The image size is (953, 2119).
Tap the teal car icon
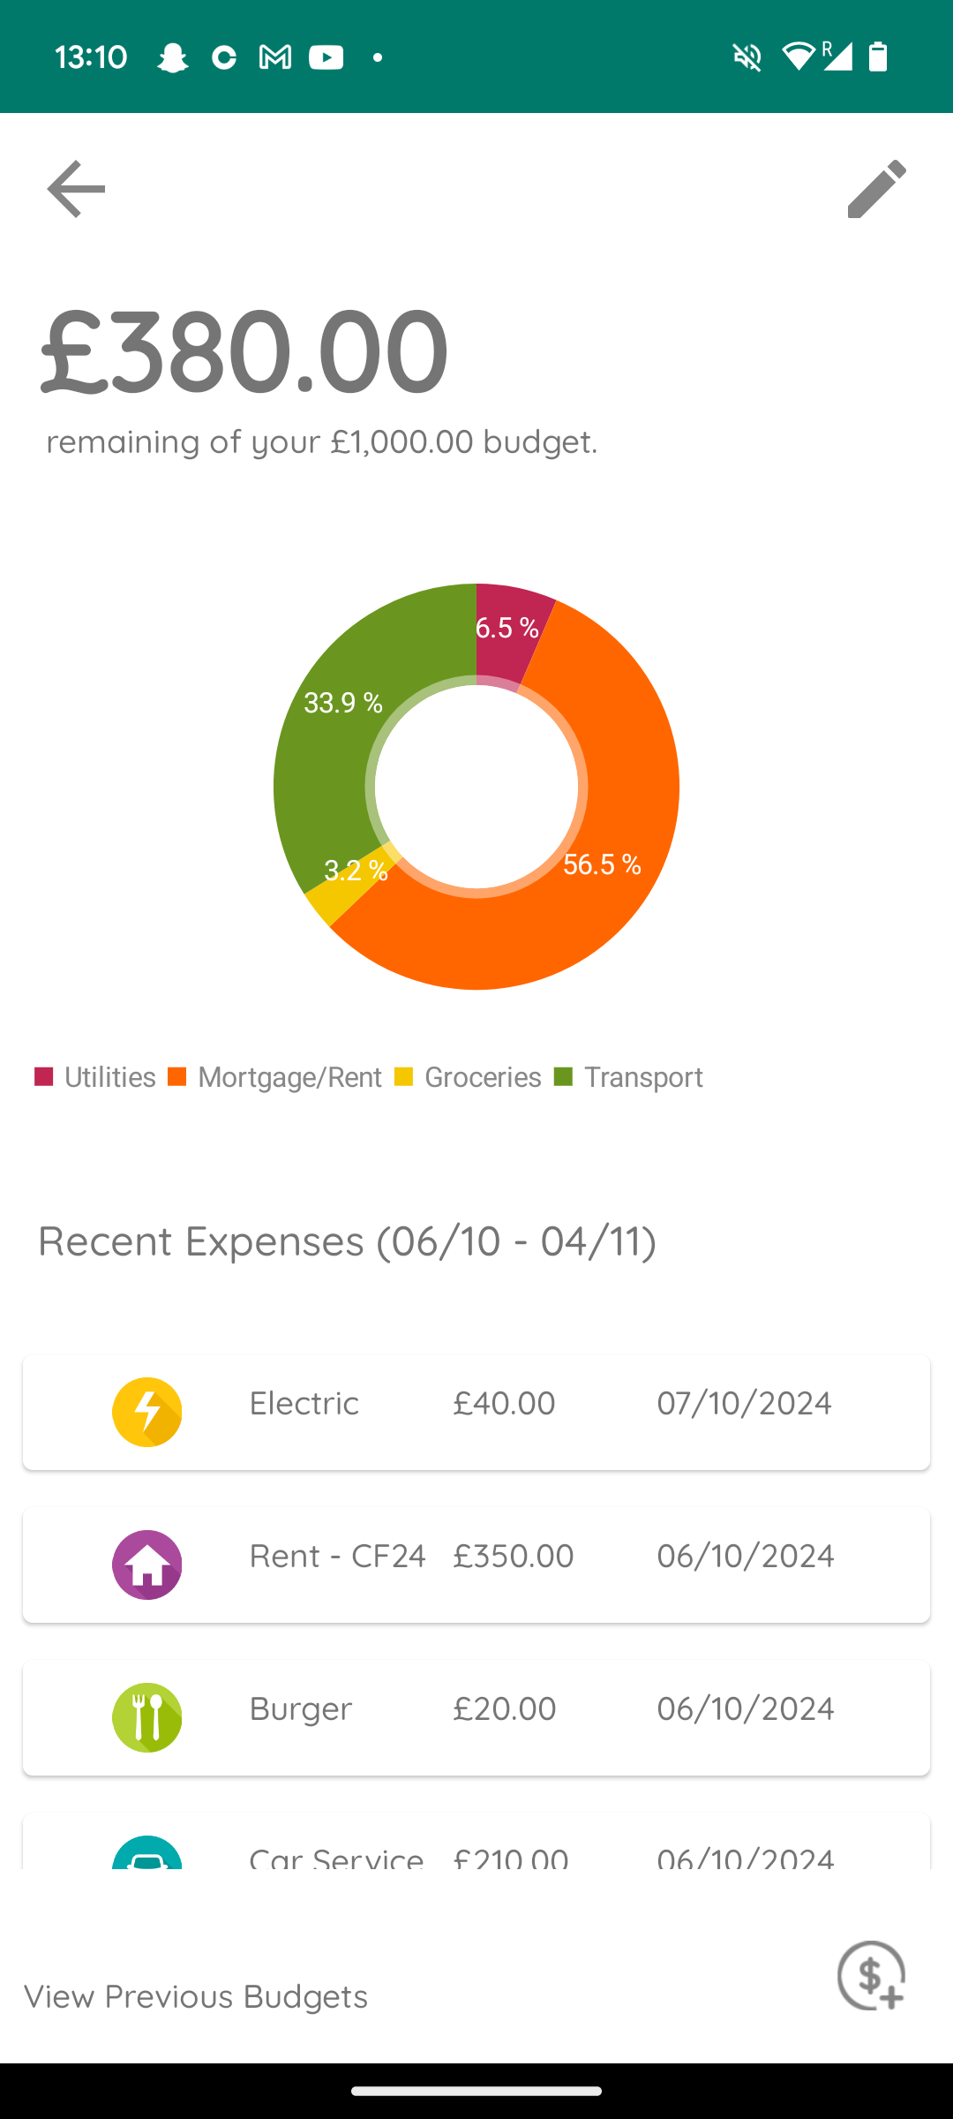tap(147, 1854)
